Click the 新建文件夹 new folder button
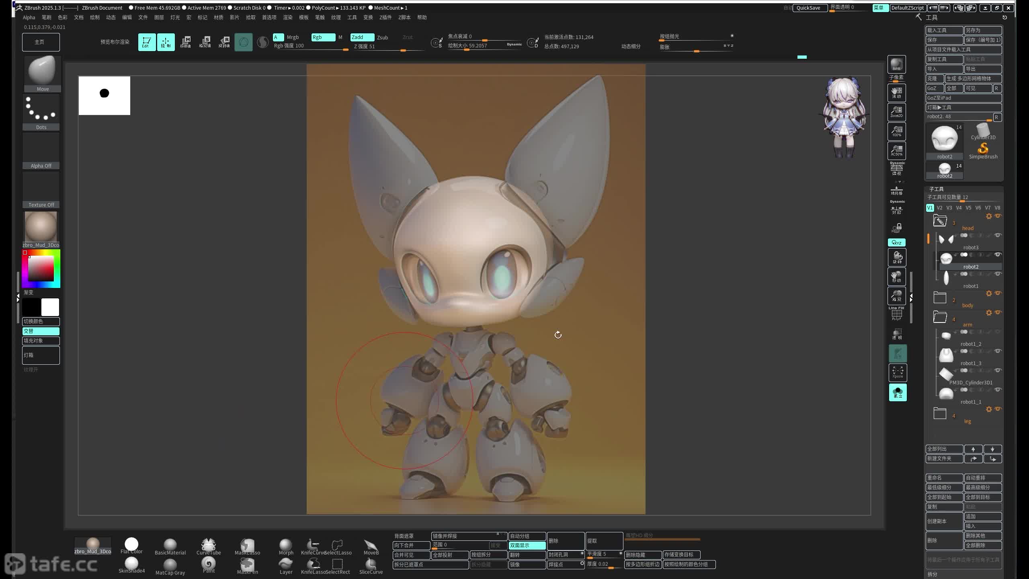The width and height of the screenshot is (1029, 579). coord(944,459)
